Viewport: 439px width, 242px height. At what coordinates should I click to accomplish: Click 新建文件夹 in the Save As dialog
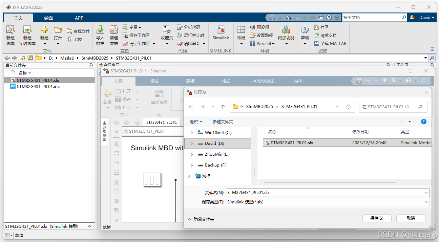(x=223, y=122)
